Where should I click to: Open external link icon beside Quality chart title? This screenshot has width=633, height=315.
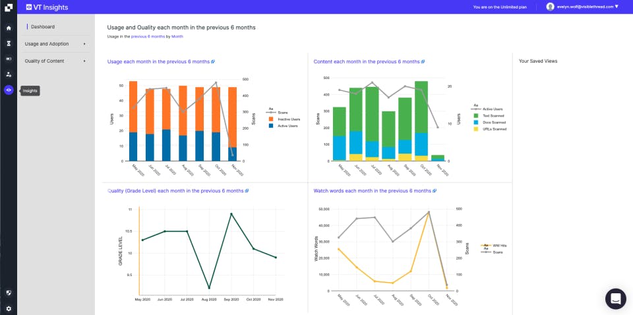point(247,190)
